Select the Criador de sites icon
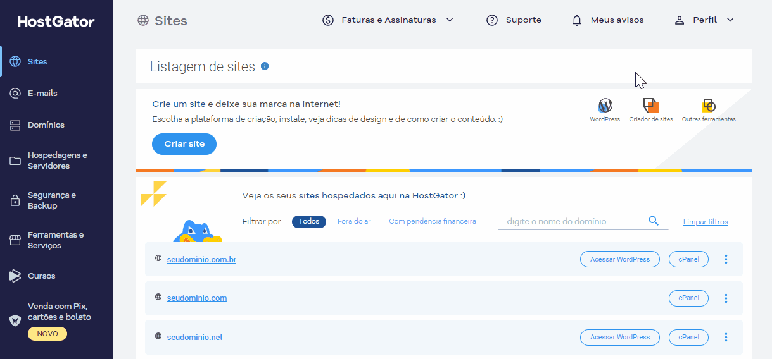Viewport: 772px width, 359px height. [651, 106]
